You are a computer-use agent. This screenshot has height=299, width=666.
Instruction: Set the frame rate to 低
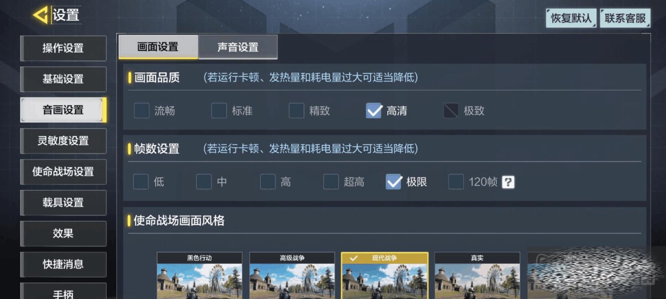pos(141,182)
